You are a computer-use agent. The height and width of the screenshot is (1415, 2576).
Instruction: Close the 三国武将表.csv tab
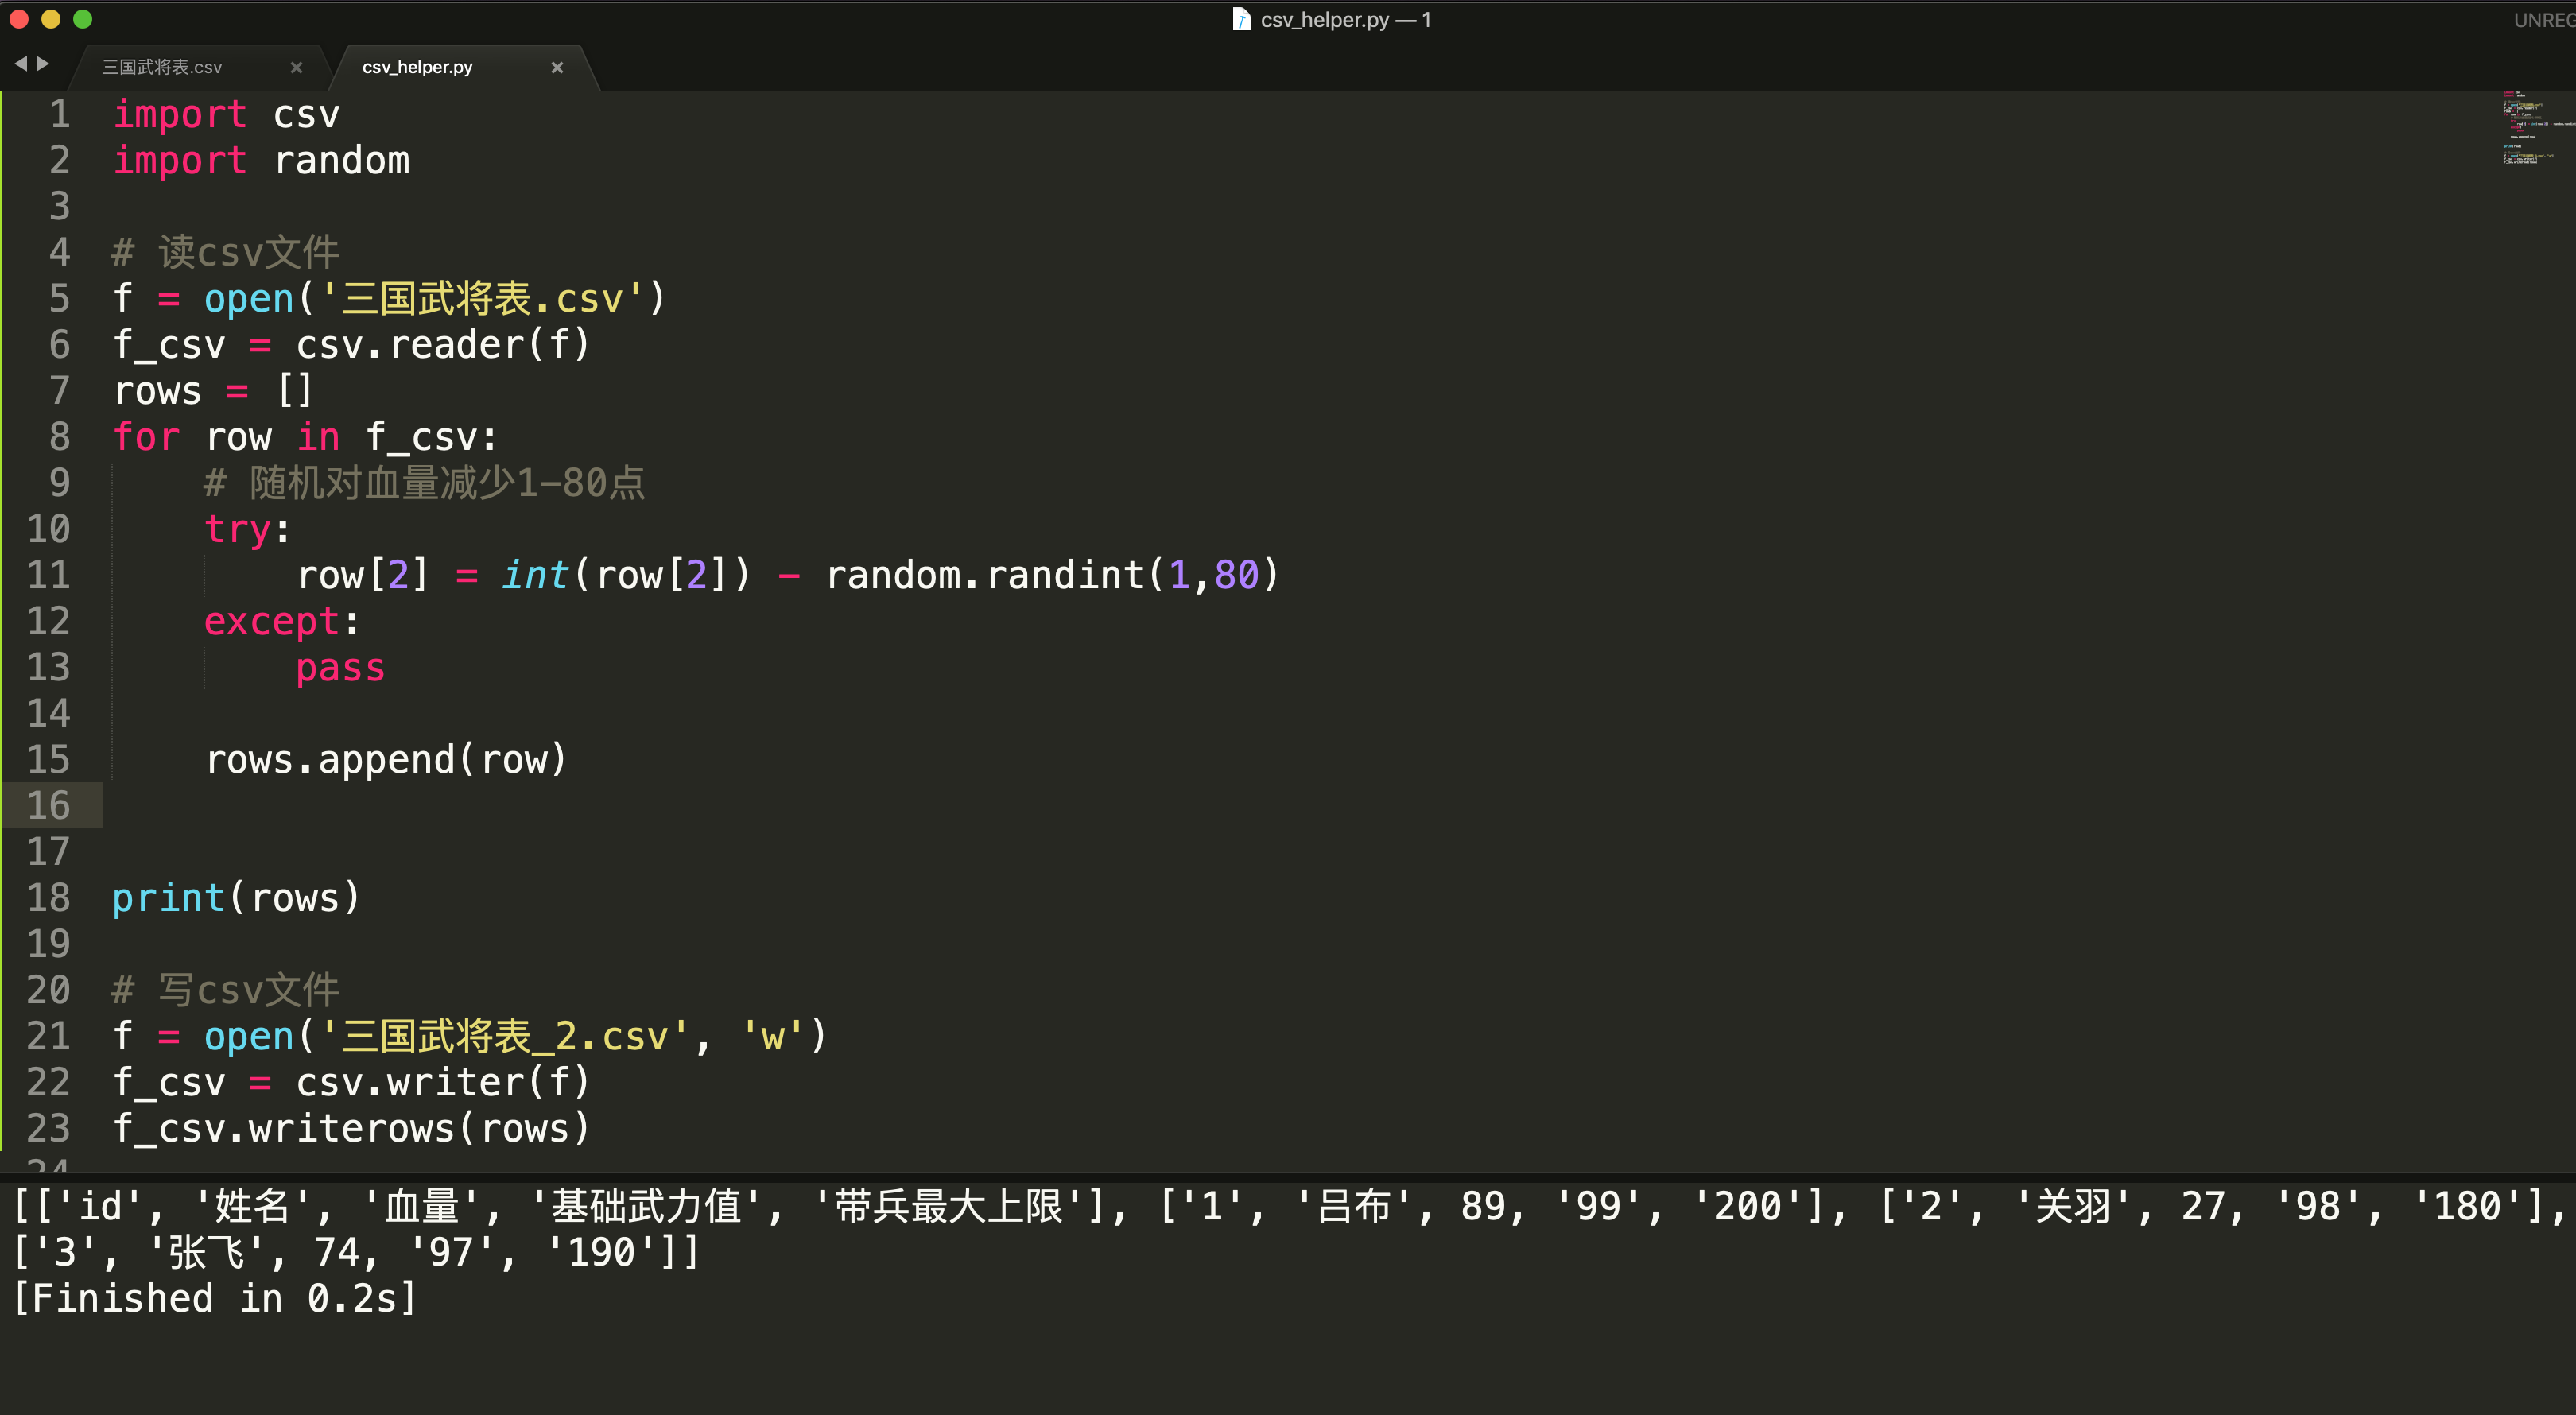[x=296, y=67]
